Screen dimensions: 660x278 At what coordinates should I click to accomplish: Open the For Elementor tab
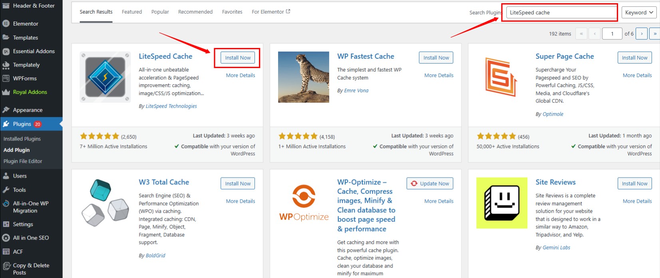(x=271, y=12)
